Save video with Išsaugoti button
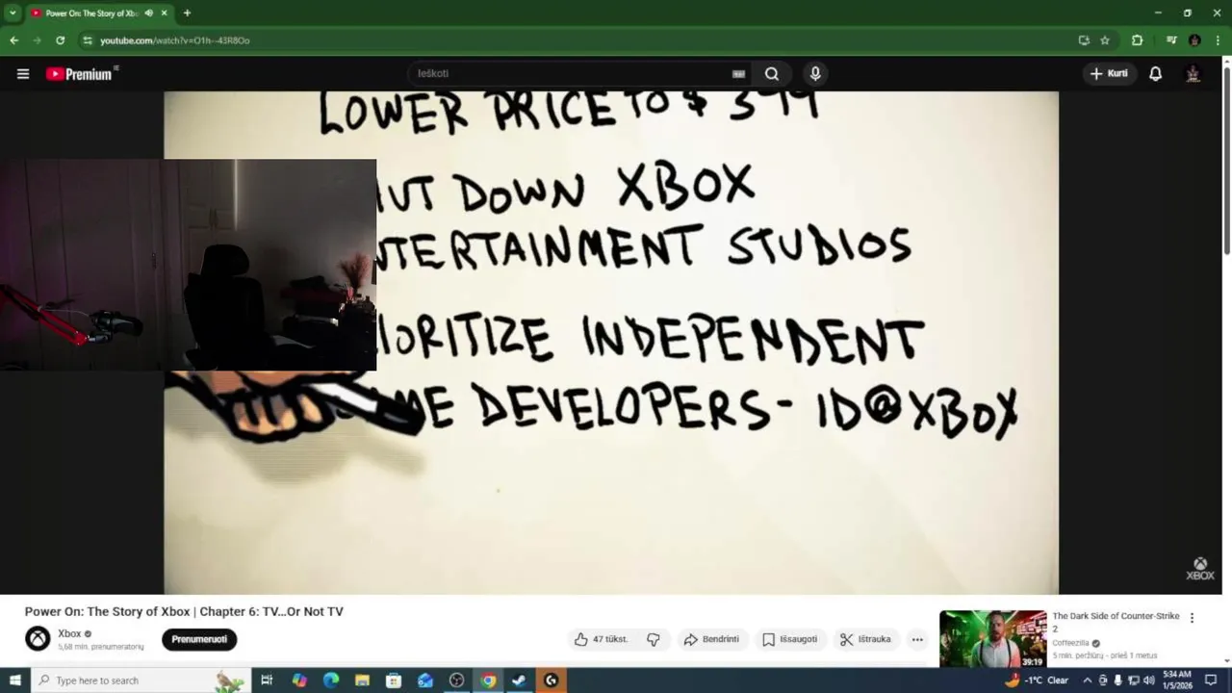The width and height of the screenshot is (1232, 693). tap(790, 639)
